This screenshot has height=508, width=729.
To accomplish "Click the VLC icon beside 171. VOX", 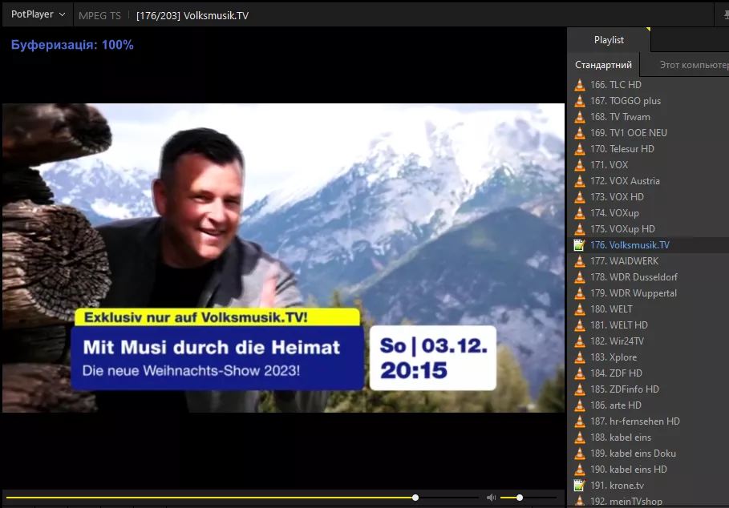I will pos(579,165).
